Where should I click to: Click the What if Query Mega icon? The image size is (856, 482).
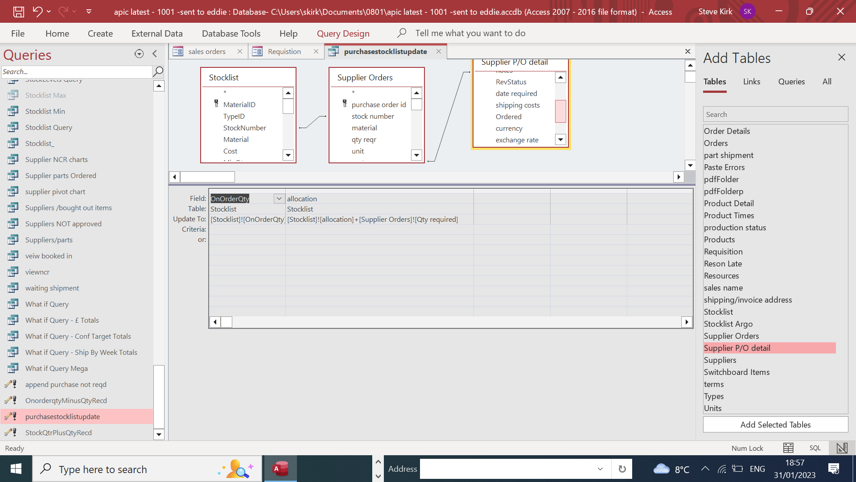(x=13, y=368)
